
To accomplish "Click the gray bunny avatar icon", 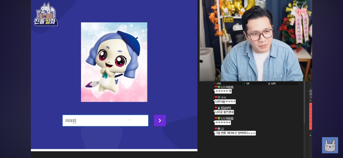I will pos(330,145).
